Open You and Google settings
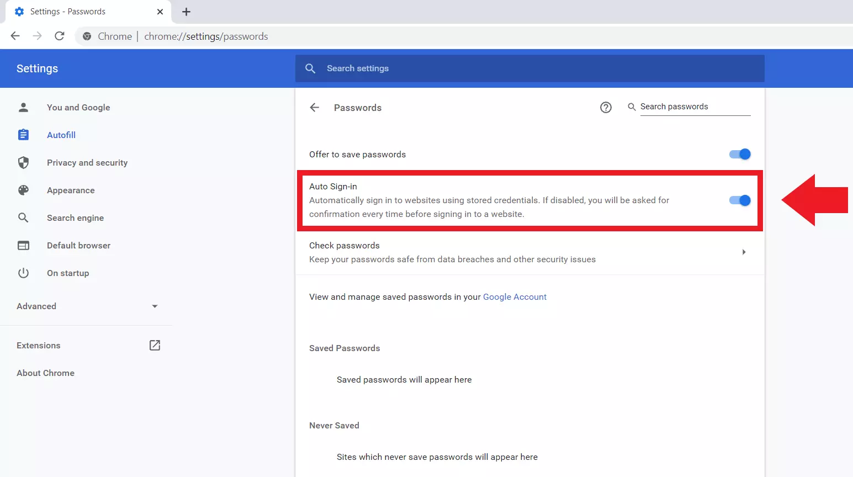This screenshot has height=477, width=853. point(78,107)
